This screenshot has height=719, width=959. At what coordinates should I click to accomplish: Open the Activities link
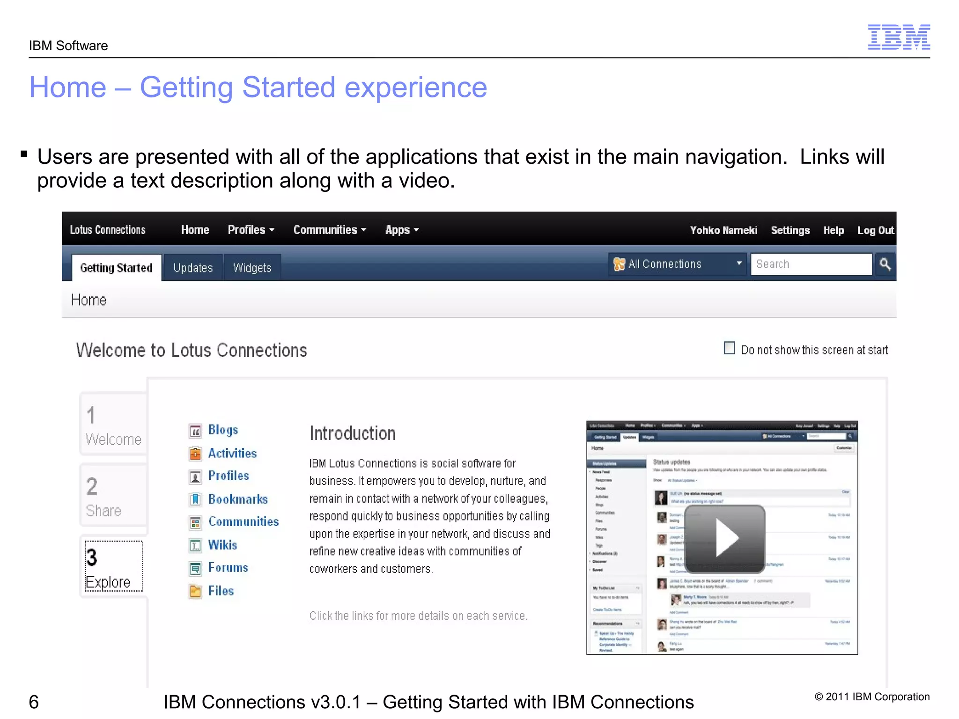233,453
